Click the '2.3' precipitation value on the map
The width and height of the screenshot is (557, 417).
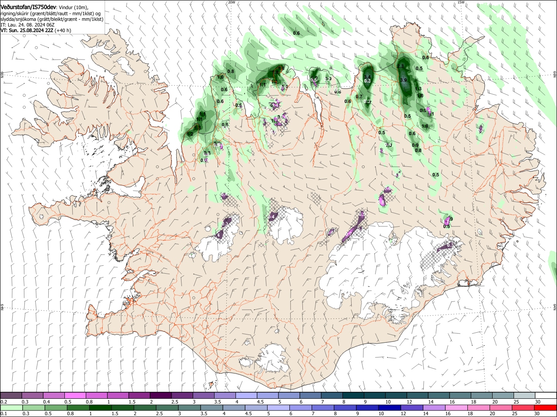pos(401,66)
